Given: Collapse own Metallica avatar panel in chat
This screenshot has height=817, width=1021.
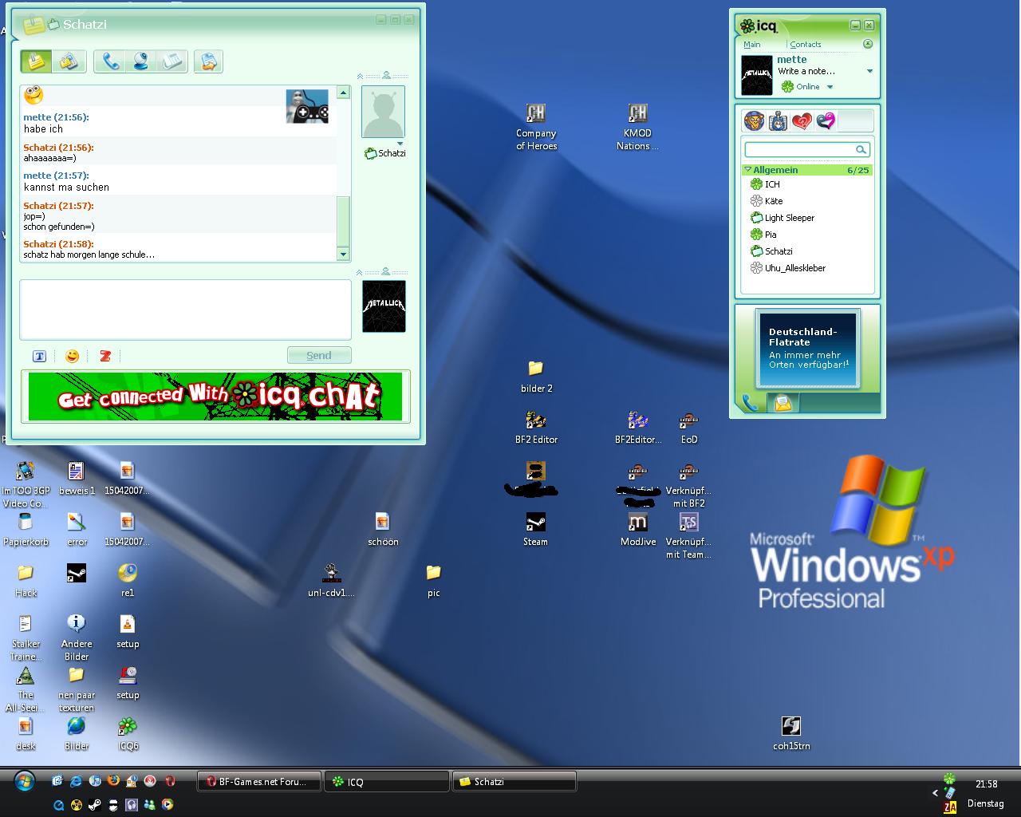Looking at the screenshot, I should (360, 272).
